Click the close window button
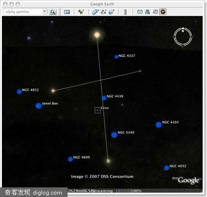Viewport: 207px width, 197px height. click(x=5, y=4)
